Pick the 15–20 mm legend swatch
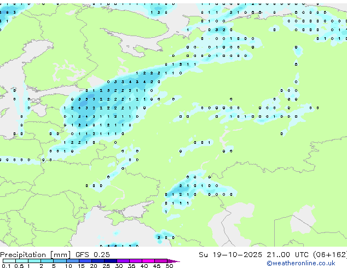 (85, 261)
